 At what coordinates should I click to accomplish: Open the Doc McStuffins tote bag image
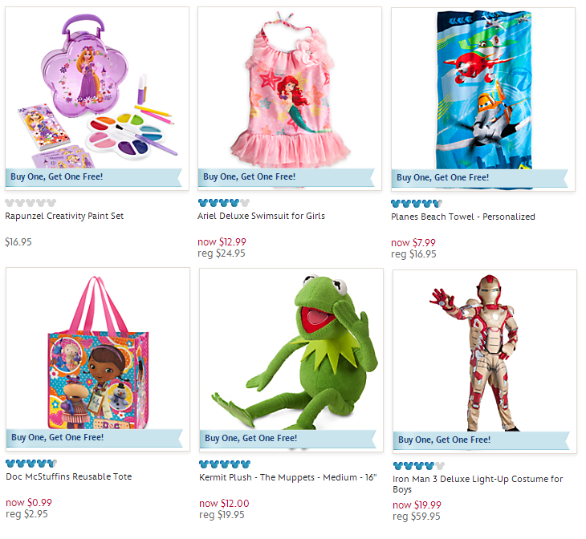[x=98, y=359]
